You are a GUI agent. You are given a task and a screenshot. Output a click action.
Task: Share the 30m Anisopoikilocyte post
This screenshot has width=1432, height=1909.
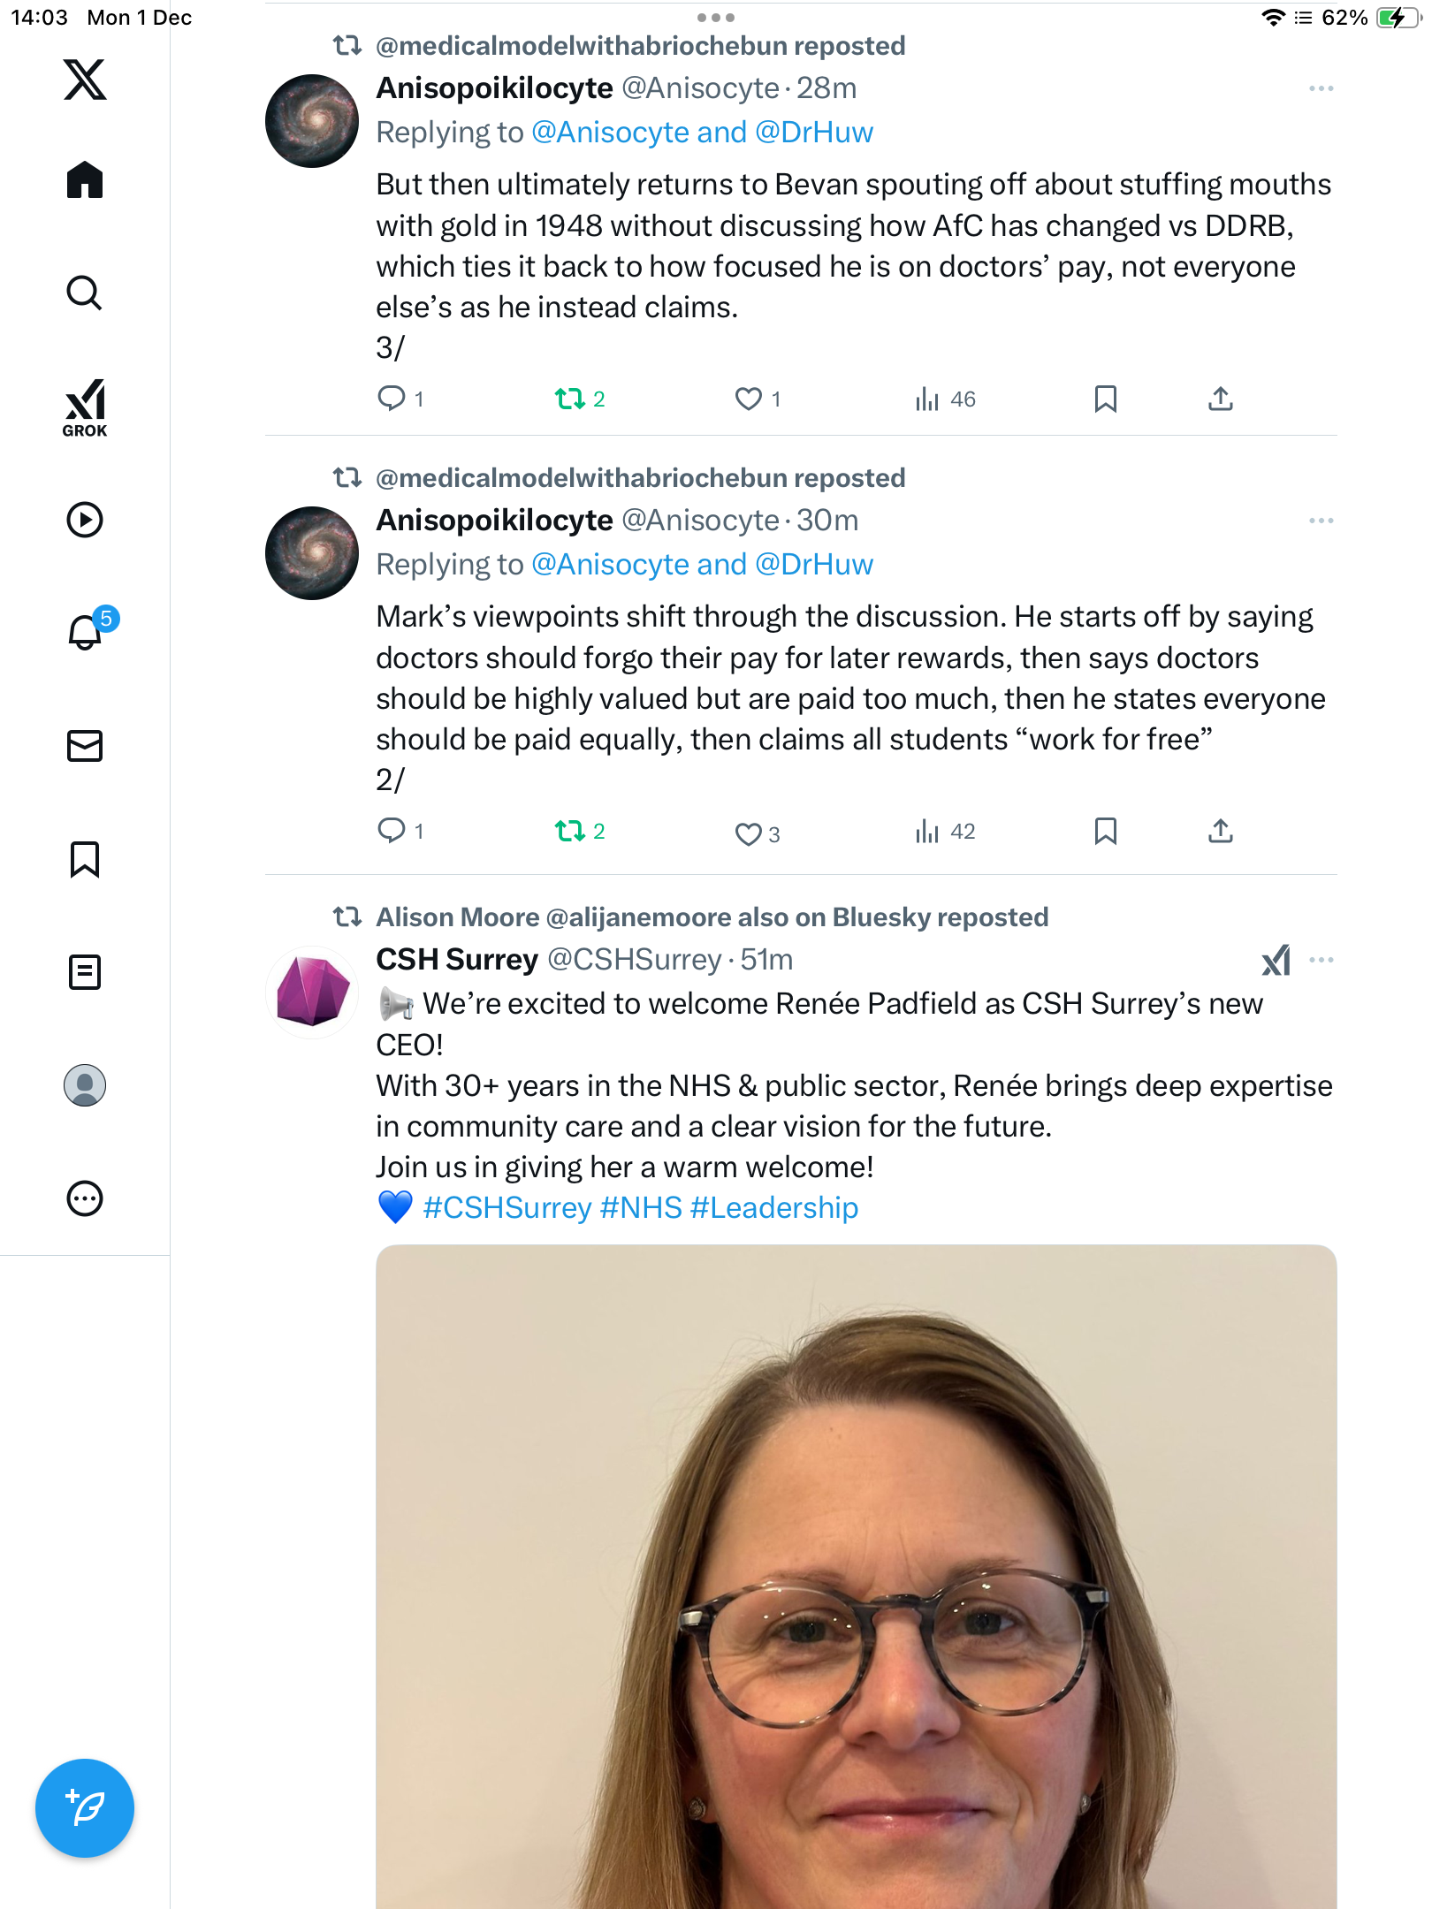(1220, 831)
